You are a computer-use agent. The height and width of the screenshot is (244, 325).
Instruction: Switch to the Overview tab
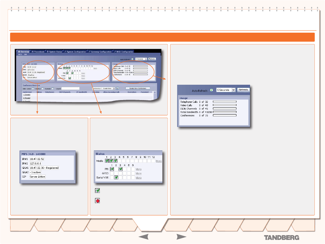coord(24,52)
